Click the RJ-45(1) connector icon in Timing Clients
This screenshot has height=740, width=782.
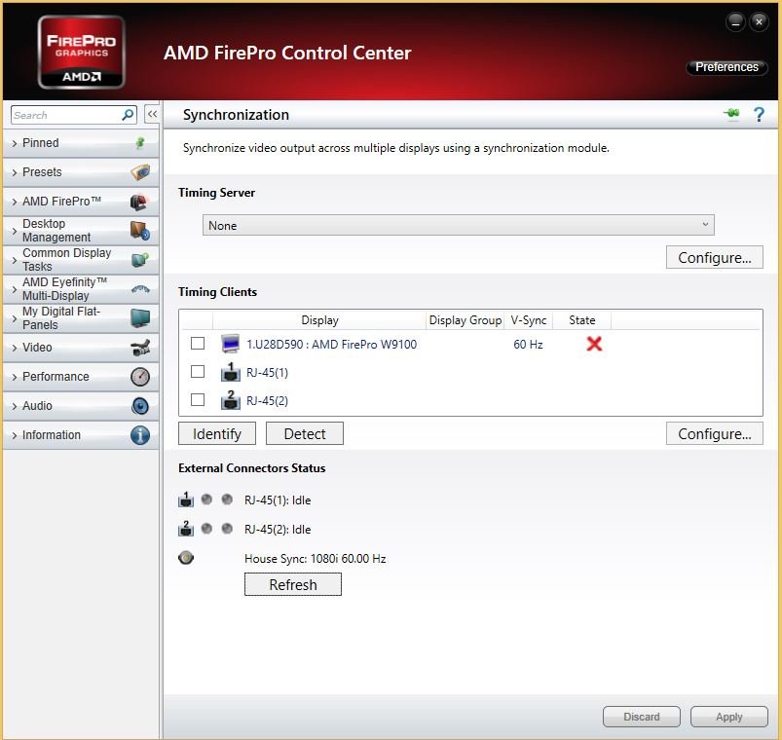coord(230,372)
